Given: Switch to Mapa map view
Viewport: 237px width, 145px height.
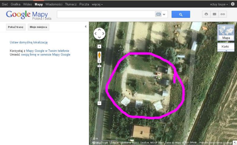Looking at the screenshot, I should (x=226, y=33).
